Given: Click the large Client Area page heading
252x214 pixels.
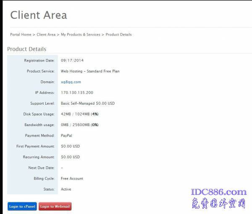Looking at the screenshot, I should point(38,15).
